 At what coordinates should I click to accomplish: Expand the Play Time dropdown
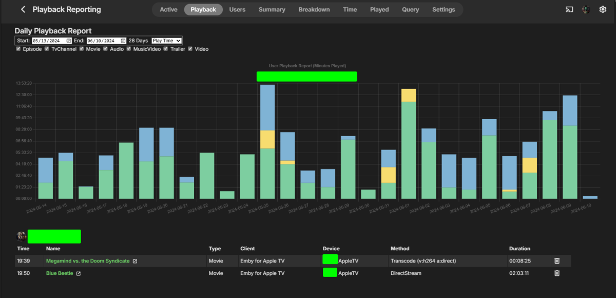point(166,41)
